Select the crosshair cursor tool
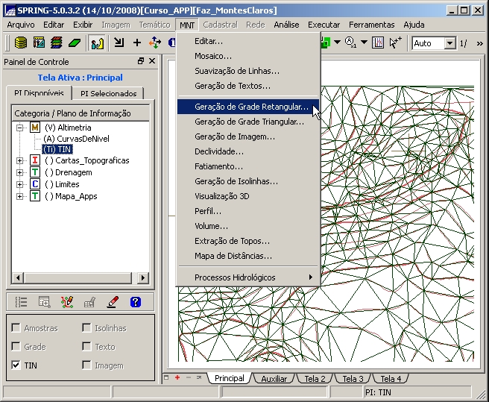The width and height of the screenshot is (489, 402). click(x=137, y=43)
